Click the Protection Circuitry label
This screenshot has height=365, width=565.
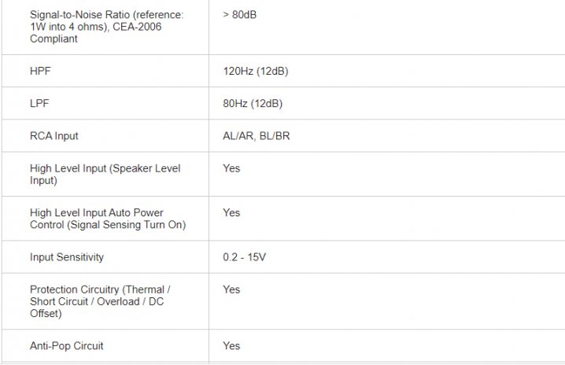point(100,289)
